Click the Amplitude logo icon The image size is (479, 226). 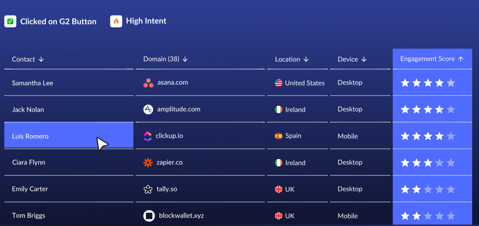click(148, 109)
